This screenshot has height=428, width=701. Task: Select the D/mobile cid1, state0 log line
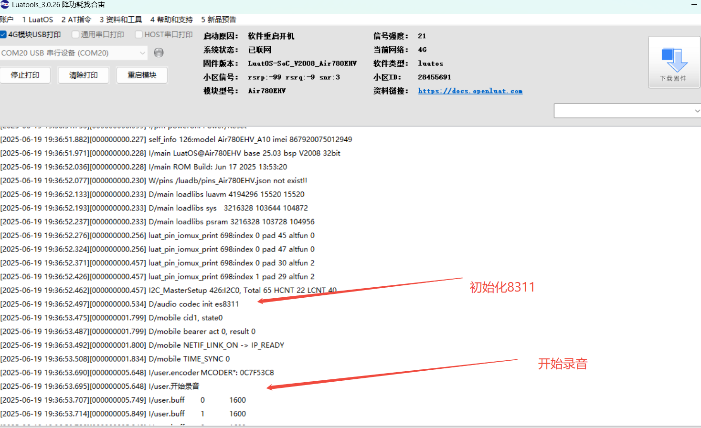(112, 318)
